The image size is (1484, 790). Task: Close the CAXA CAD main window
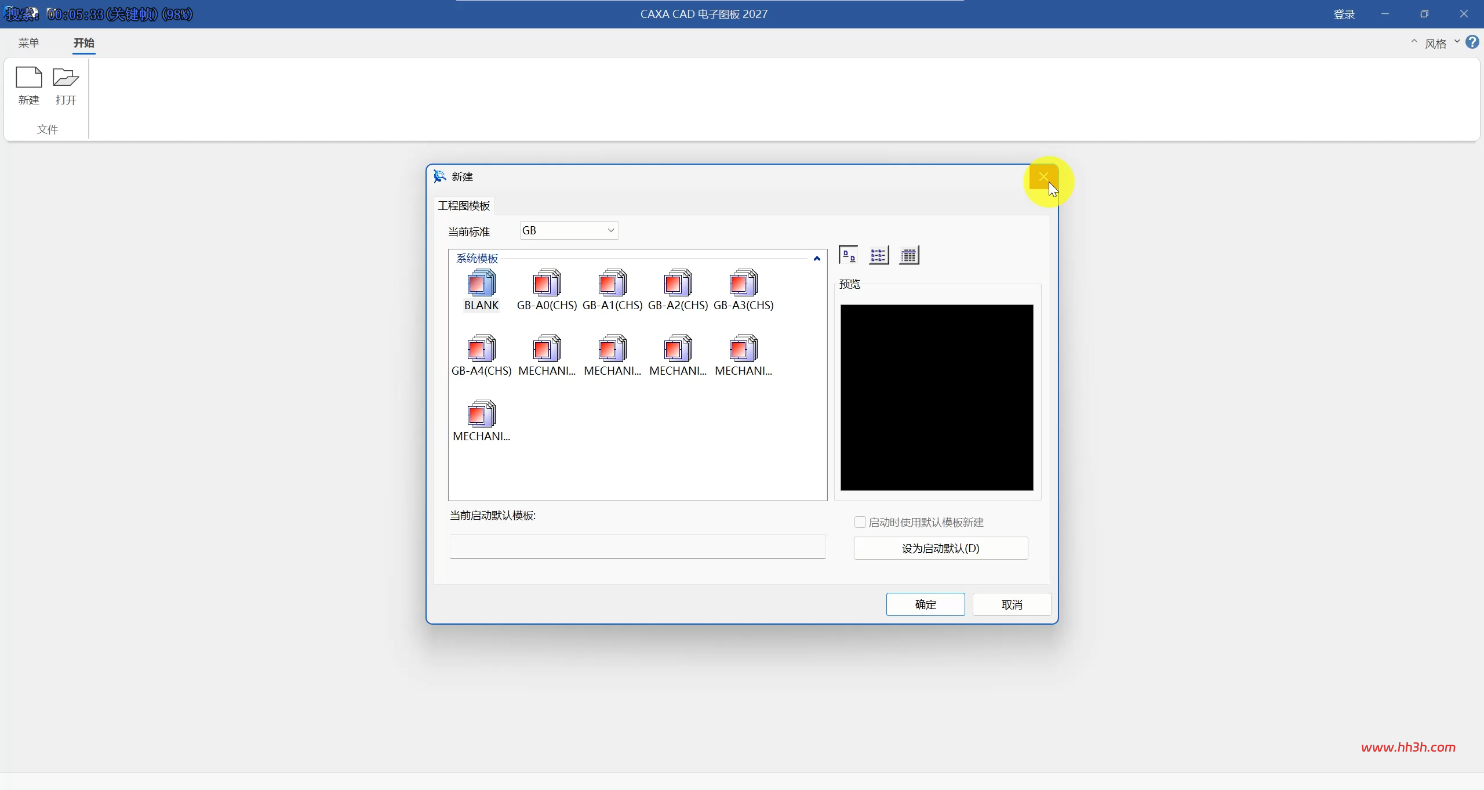(x=1464, y=14)
